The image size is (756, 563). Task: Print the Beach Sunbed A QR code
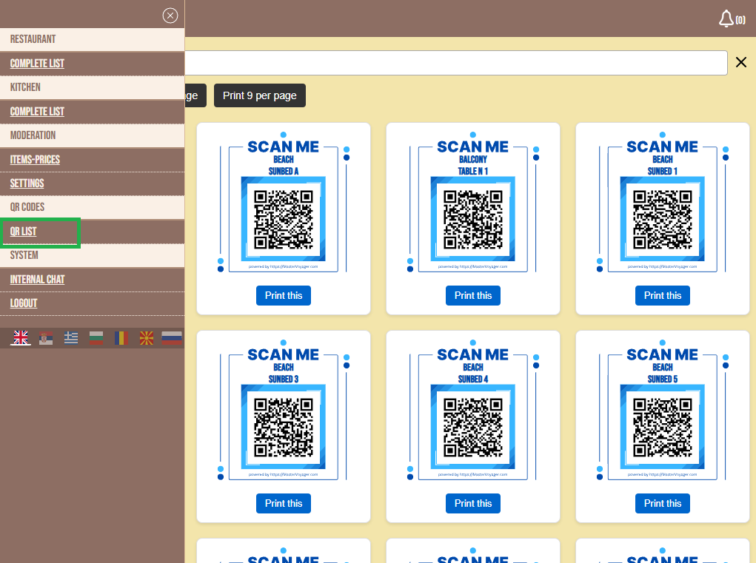pos(284,295)
